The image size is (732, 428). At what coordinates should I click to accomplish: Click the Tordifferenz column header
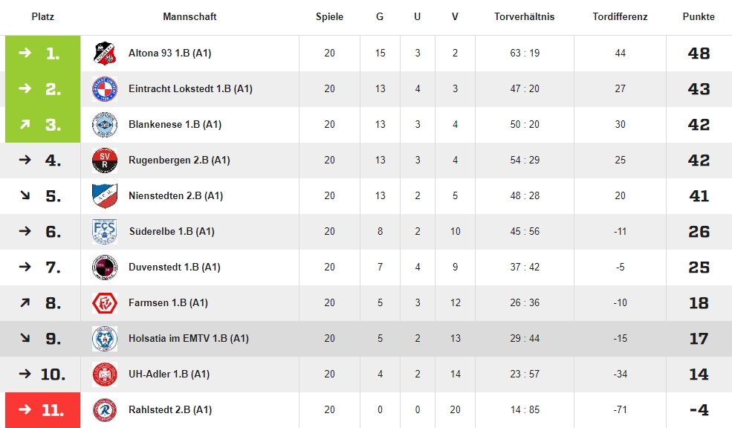pyautogui.click(x=620, y=16)
